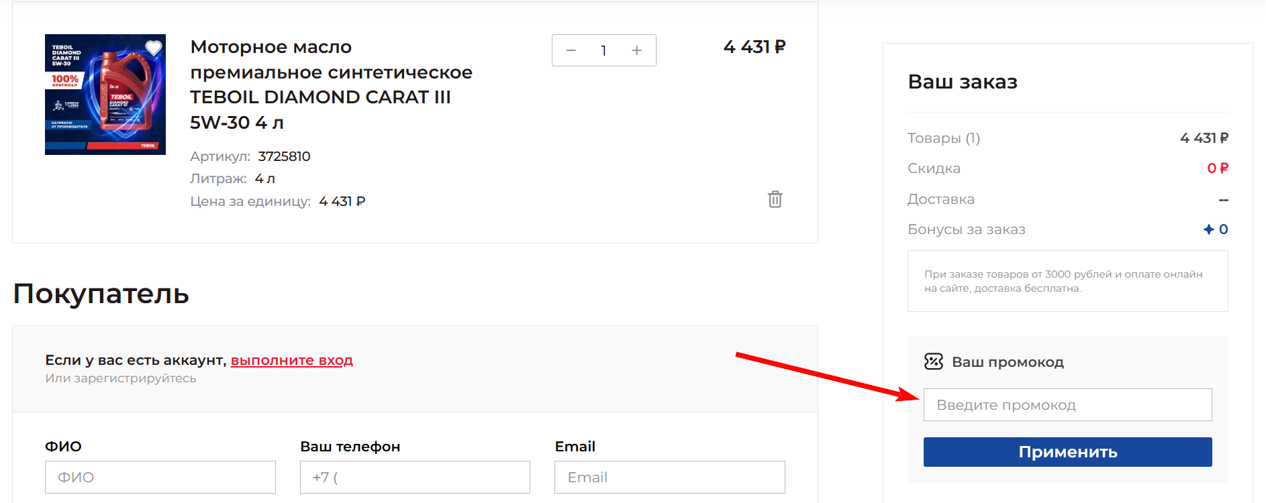1266x503 pixels.
Task: Click the quantity value box showing 1
Action: pyautogui.click(x=603, y=51)
